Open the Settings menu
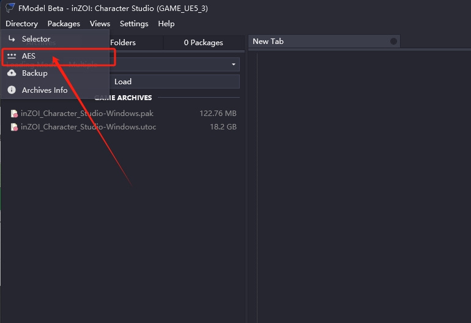The height and width of the screenshot is (323, 471). (134, 24)
